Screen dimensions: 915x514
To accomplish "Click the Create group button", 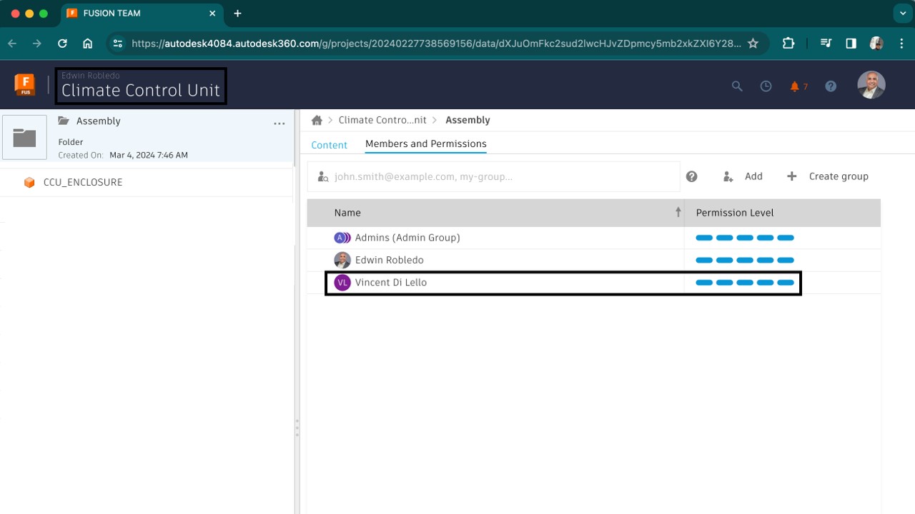I will click(829, 176).
